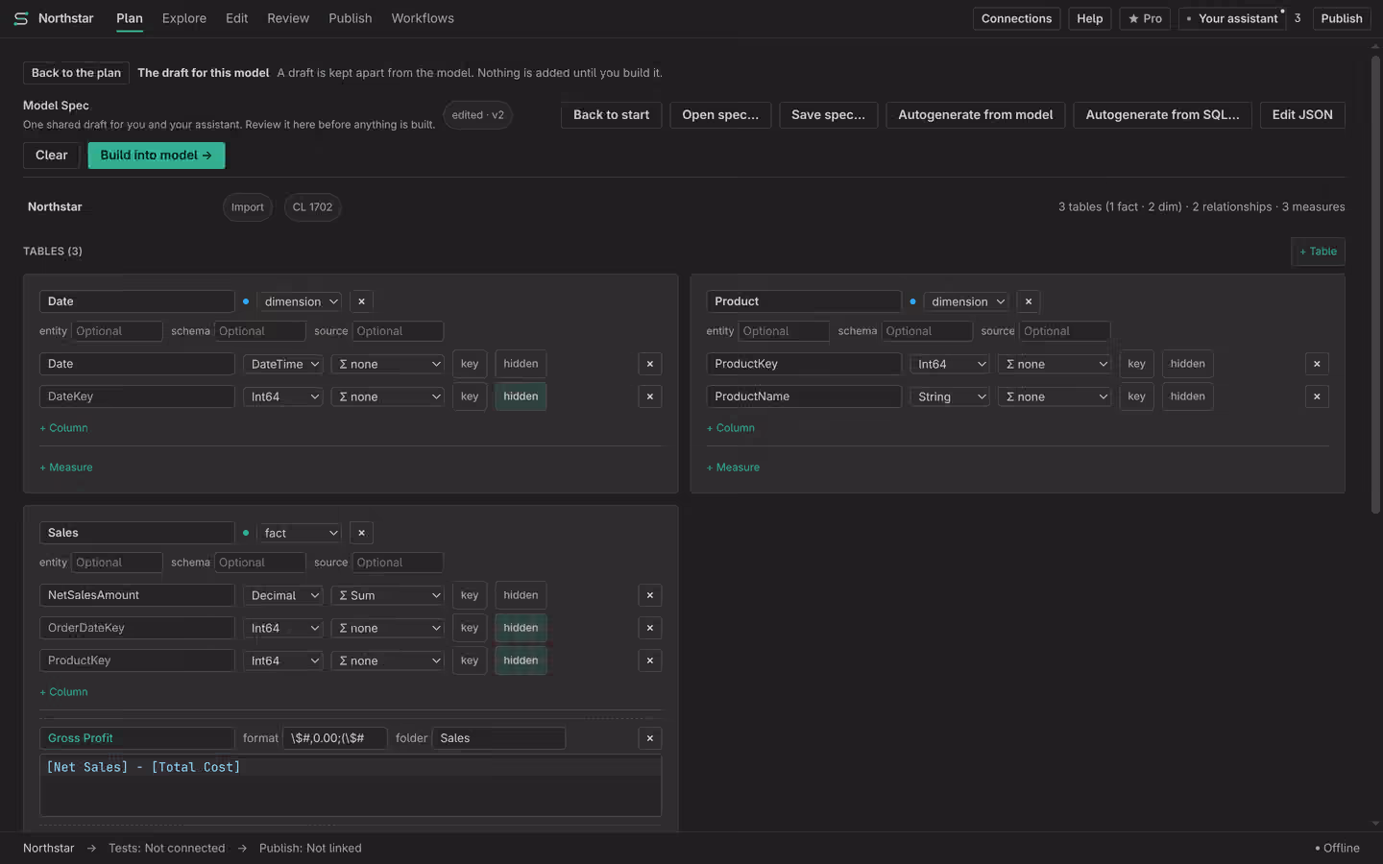Toggle hidden for the Date column
The image size is (1383, 864).
coord(521,364)
